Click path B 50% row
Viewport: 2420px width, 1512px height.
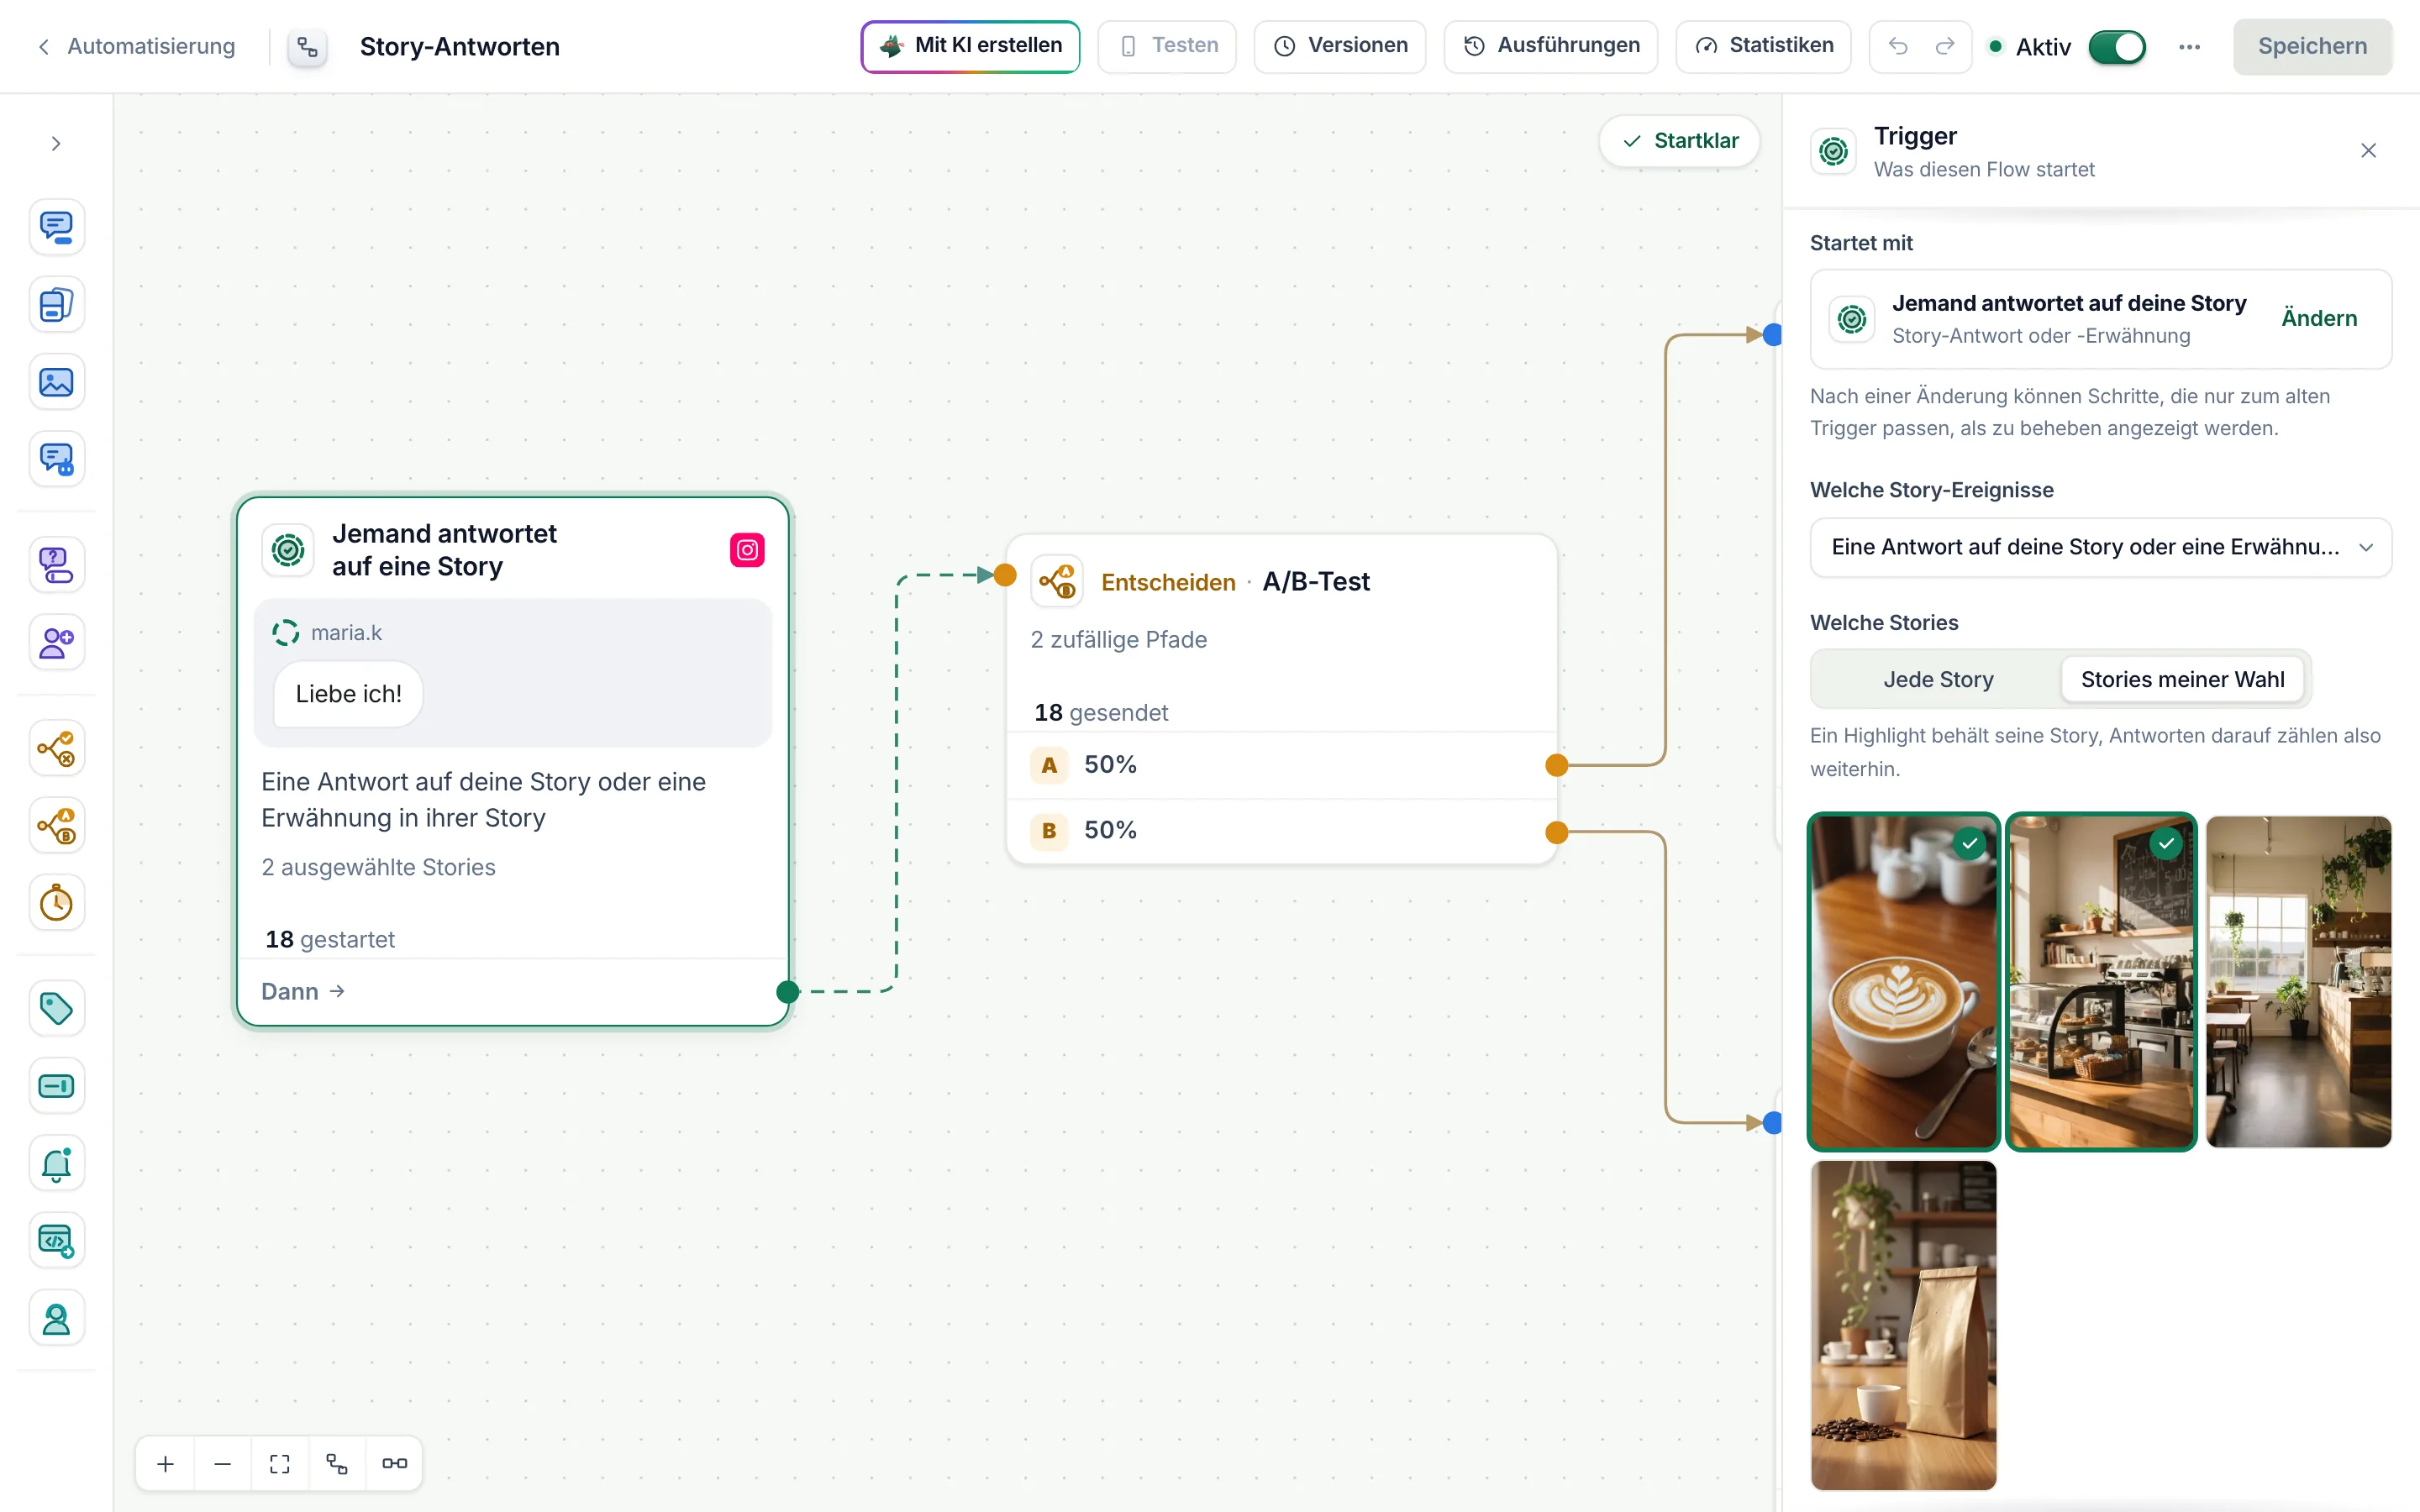[x=1282, y=831]
